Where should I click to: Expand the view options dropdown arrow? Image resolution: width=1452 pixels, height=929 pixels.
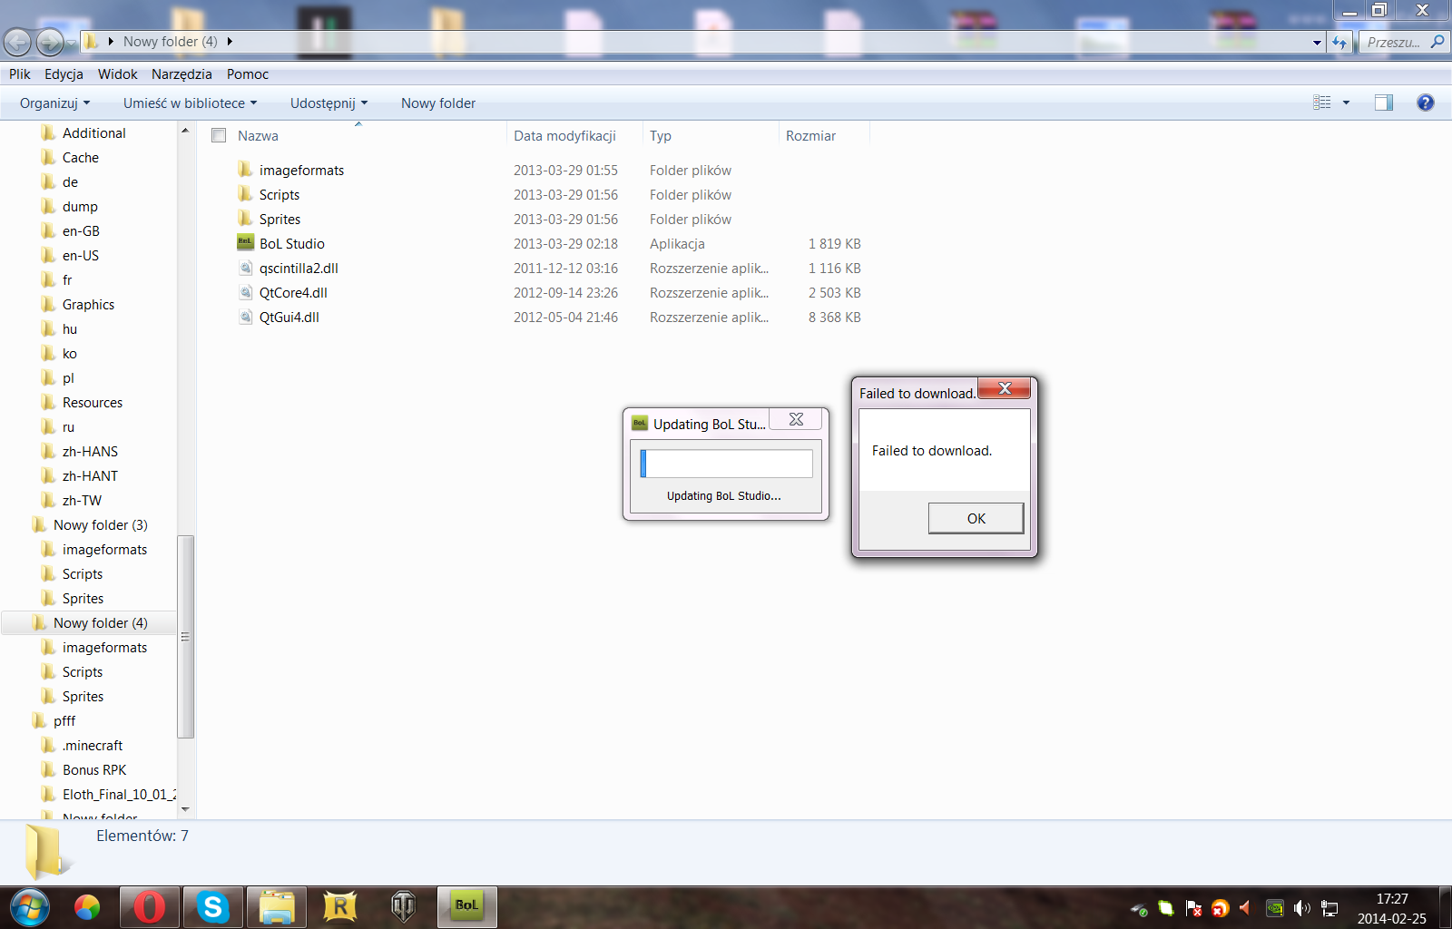point(1346,103)
